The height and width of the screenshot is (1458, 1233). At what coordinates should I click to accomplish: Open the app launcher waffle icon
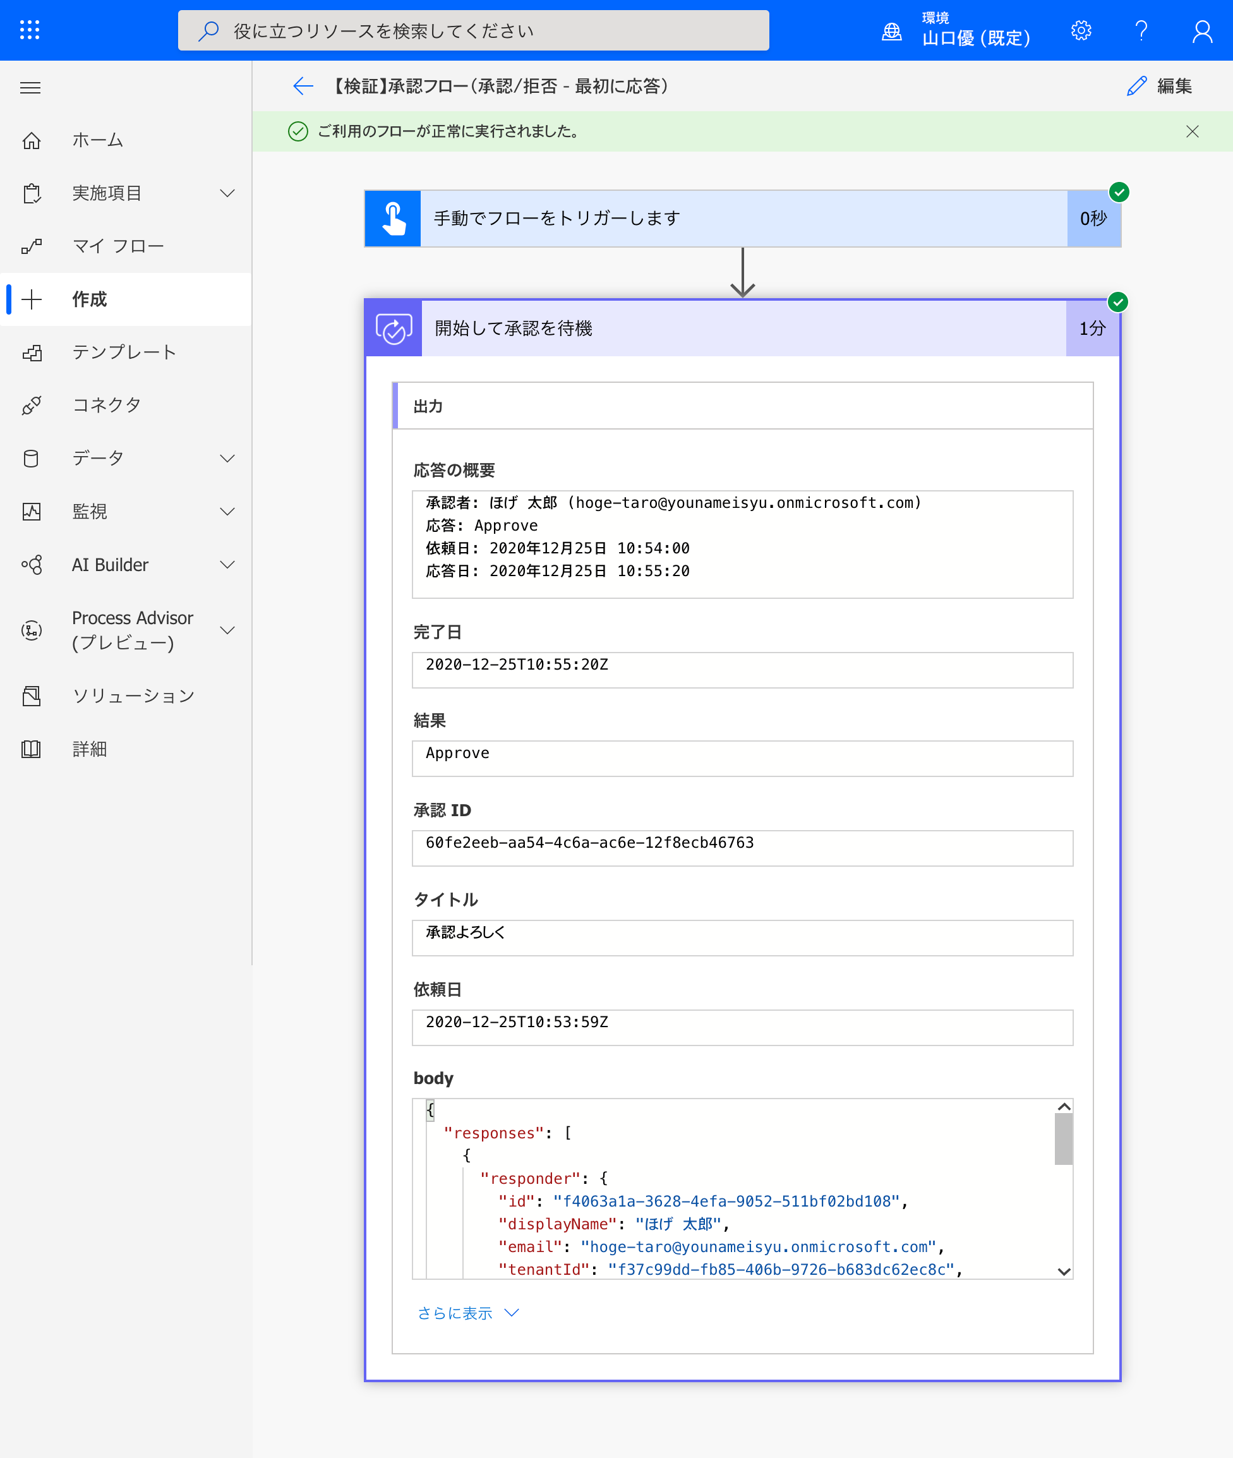29,30
